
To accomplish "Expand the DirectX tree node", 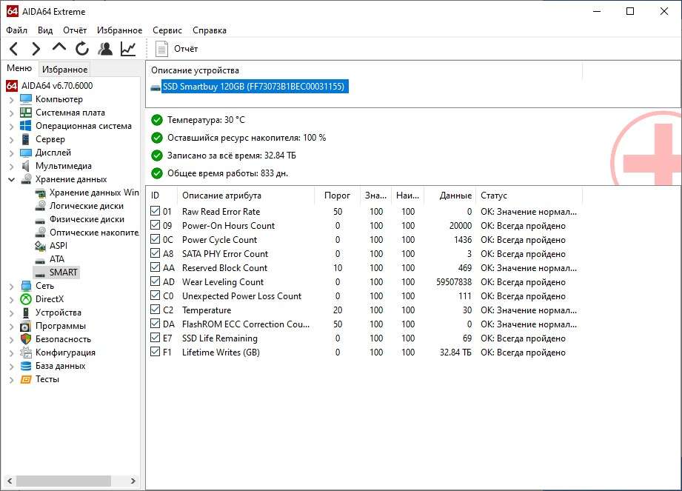I will point(11,300).
